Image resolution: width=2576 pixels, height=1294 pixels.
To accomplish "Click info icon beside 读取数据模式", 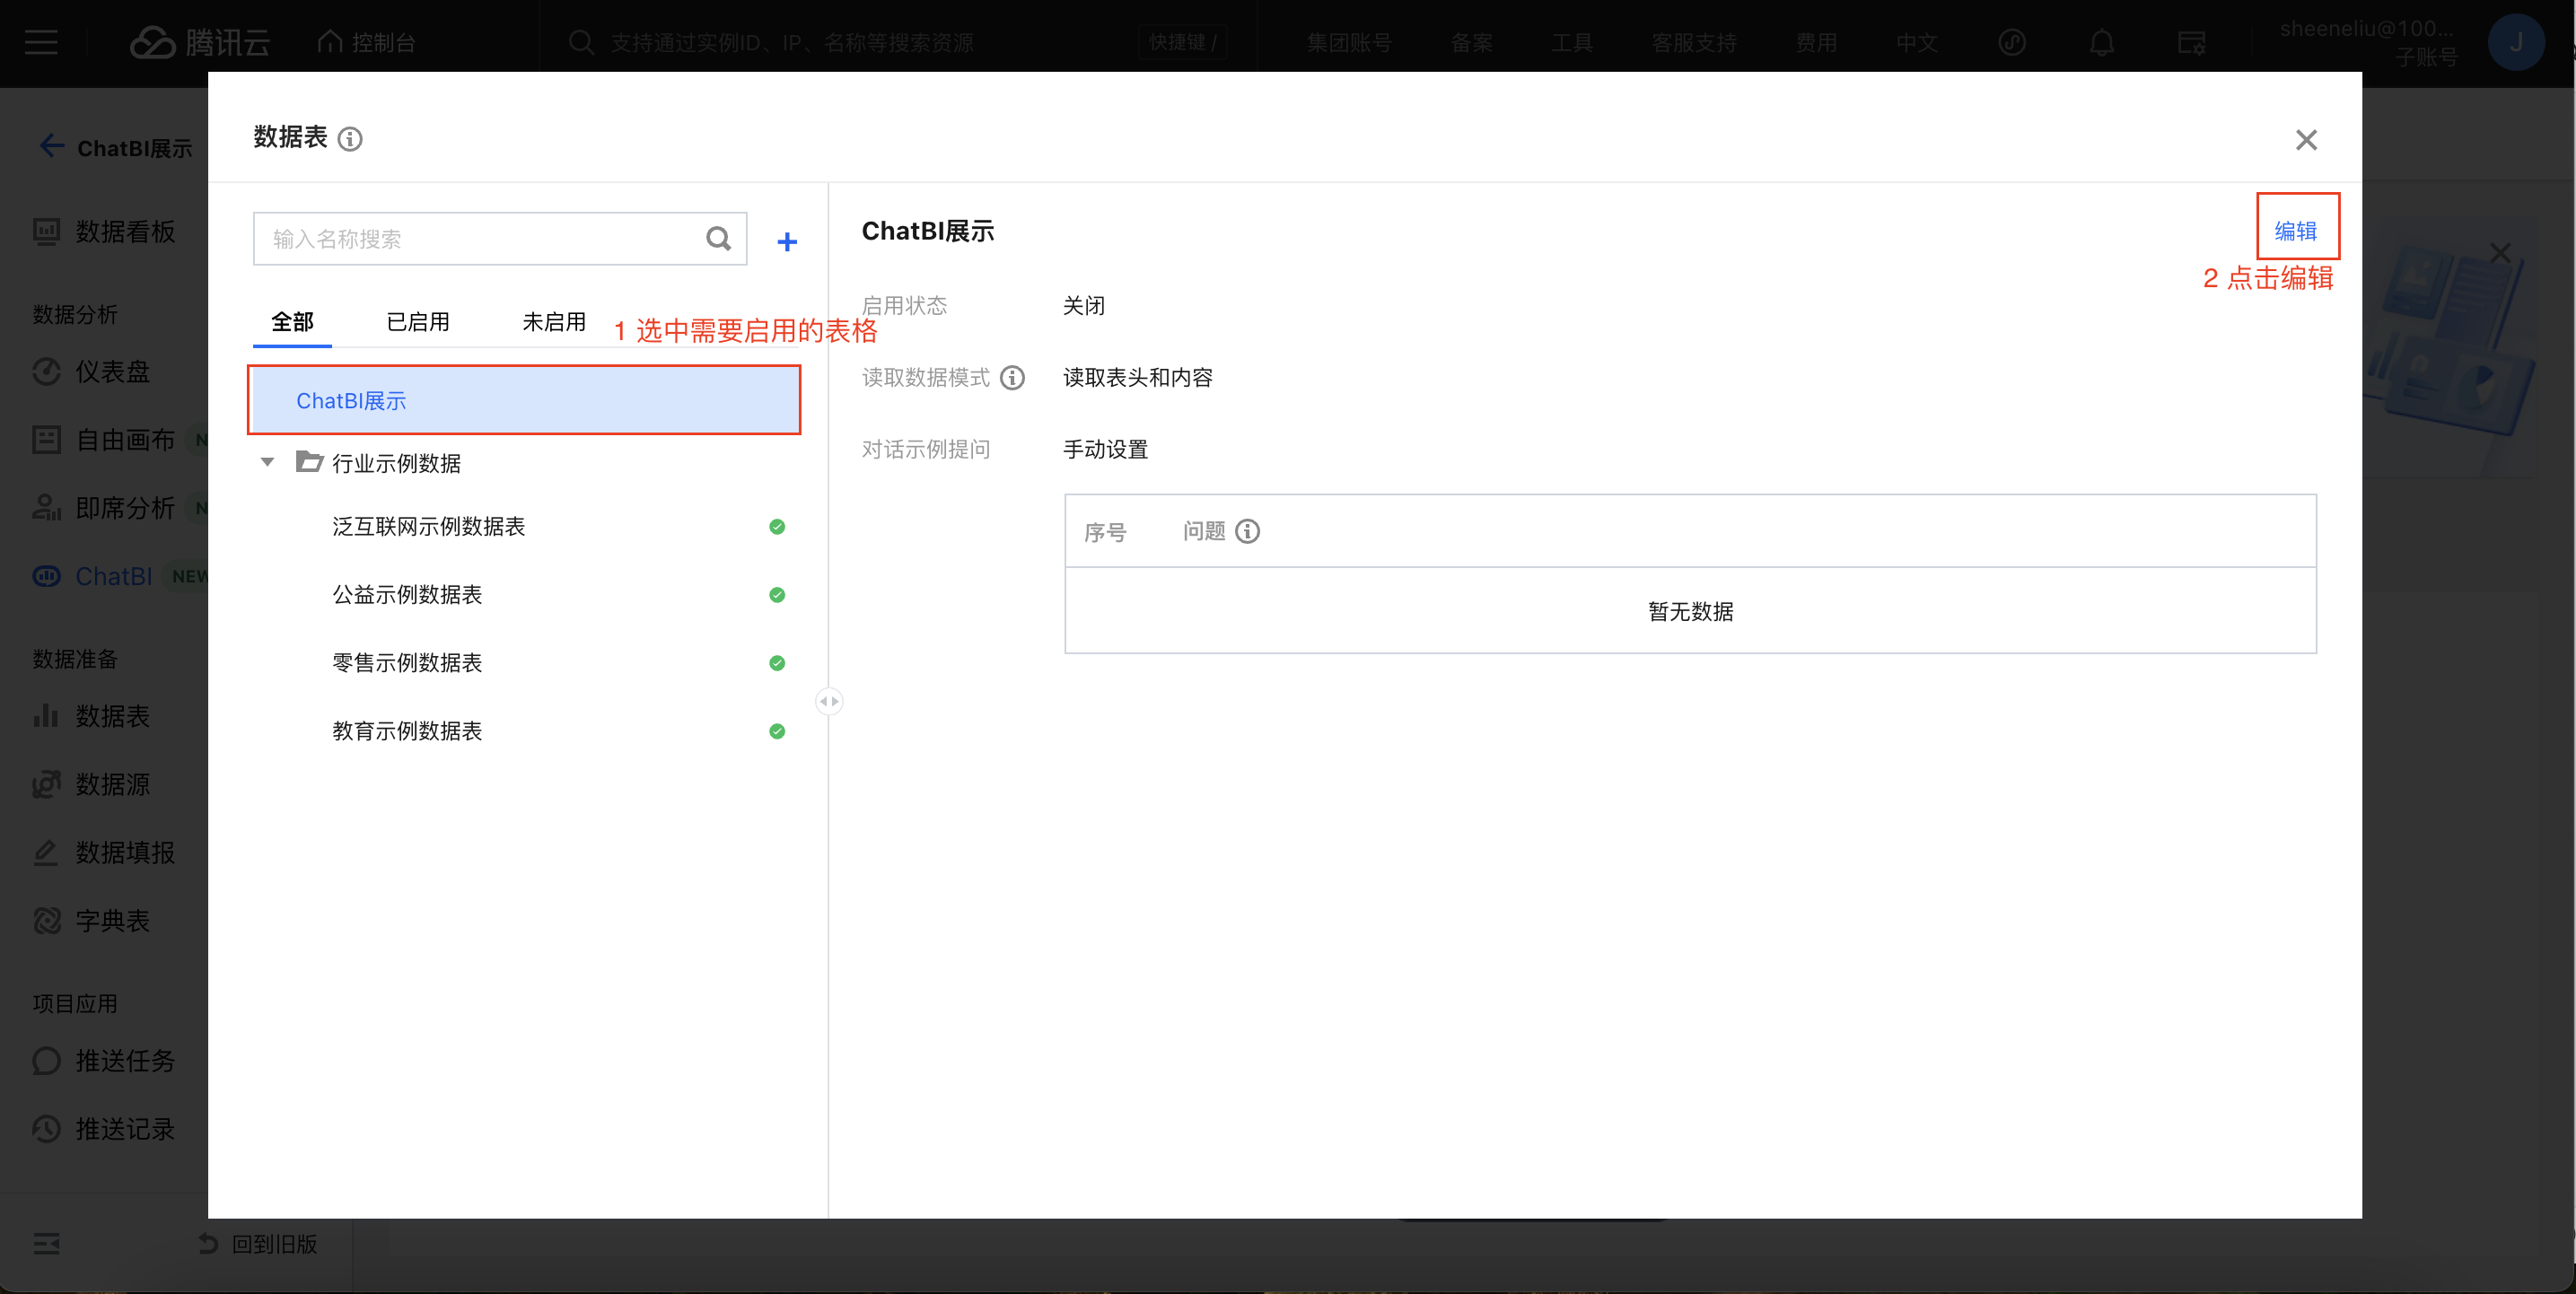I will pyautogui.click(x=1012, y=377).
